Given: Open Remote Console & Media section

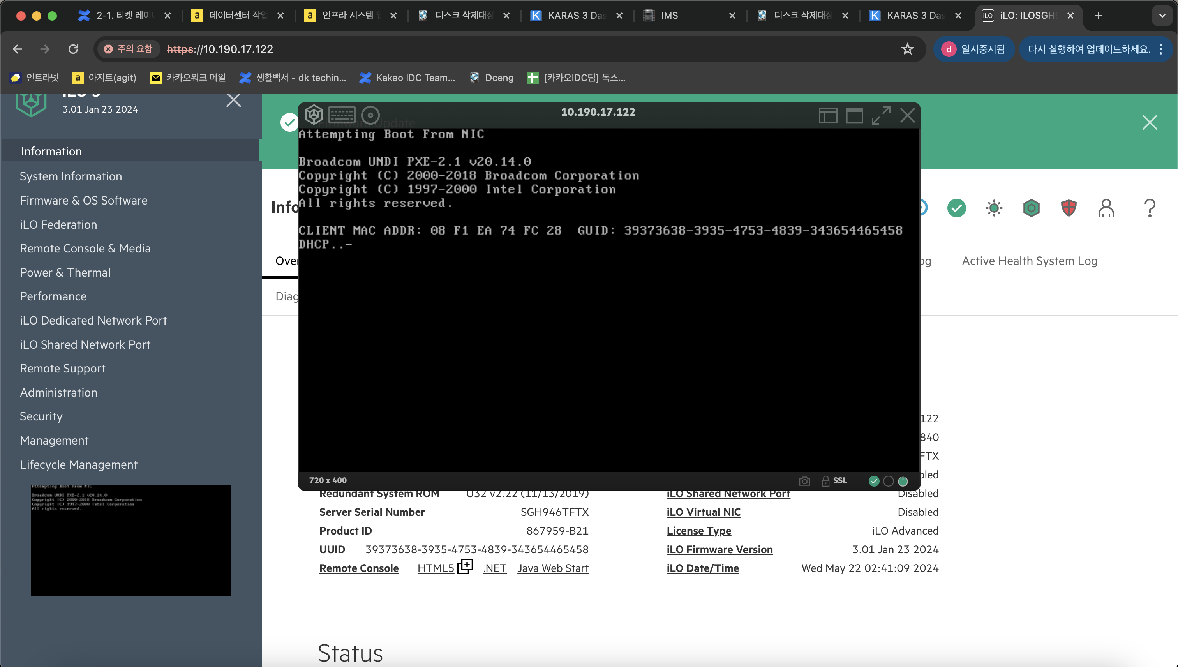Looking at the screenshot, I should coord(85,248).
